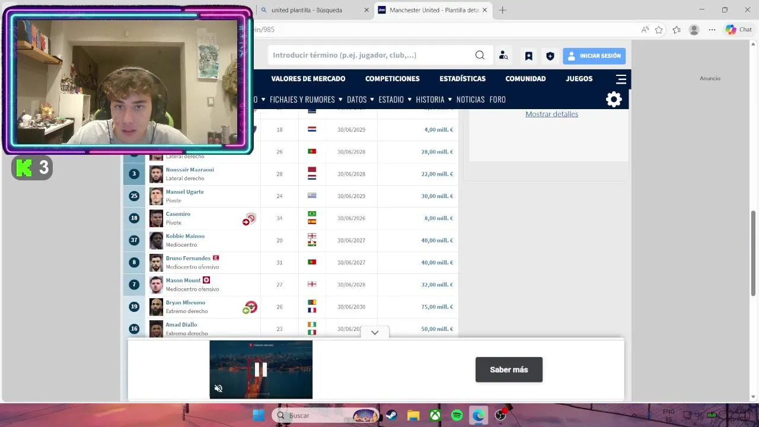This screenshot has height=427, width=759.
Task: Open Mason Mount player profile
Action: pyautogui.click(x=183, y=281)
